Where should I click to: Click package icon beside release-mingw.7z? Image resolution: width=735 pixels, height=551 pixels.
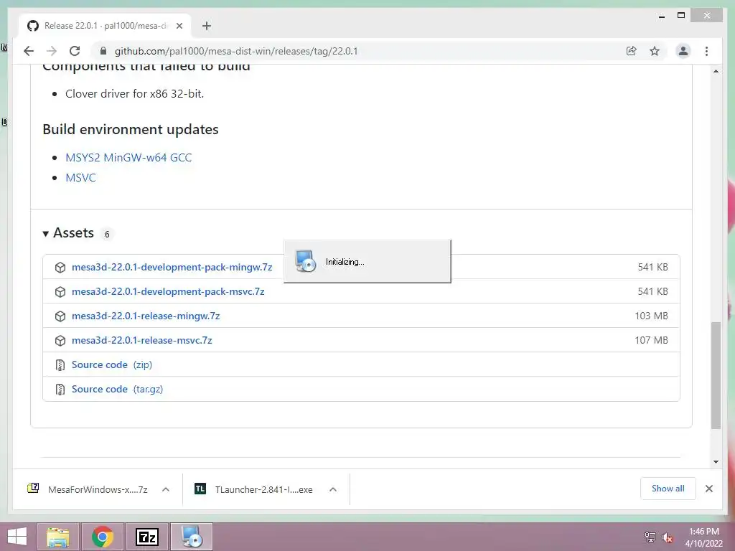60,316
